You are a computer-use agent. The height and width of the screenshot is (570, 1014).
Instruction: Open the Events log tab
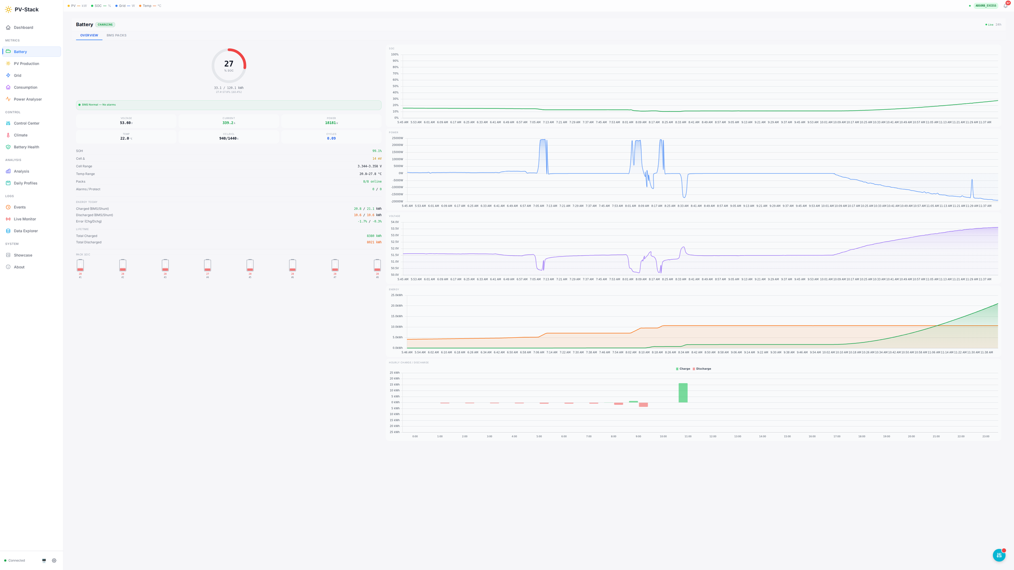19,207
